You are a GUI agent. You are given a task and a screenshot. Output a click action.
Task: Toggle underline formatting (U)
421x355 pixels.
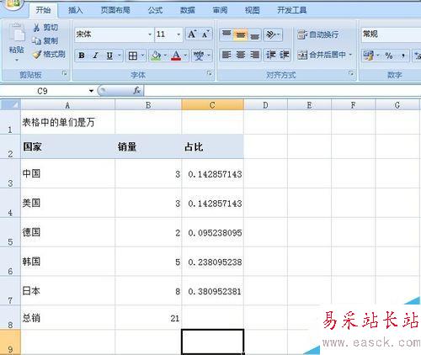pyautogui.click(x=109, y=56)
